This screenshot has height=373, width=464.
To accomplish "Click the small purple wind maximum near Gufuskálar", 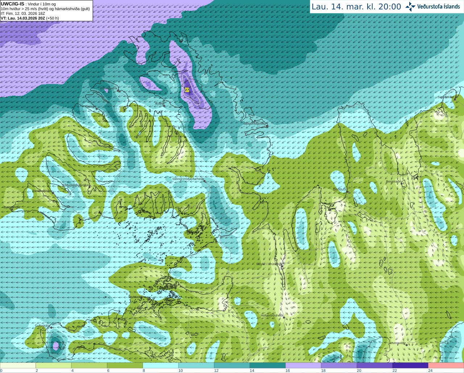I will click(x=55, y=346).
